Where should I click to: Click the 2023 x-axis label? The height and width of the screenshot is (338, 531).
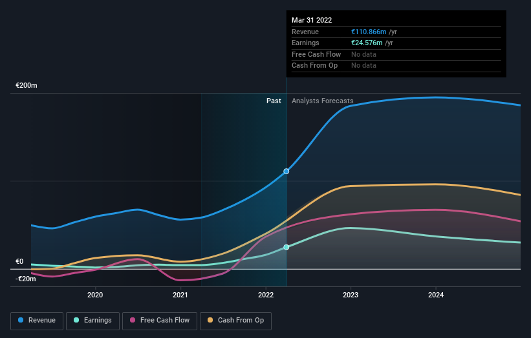pos(351,295)
